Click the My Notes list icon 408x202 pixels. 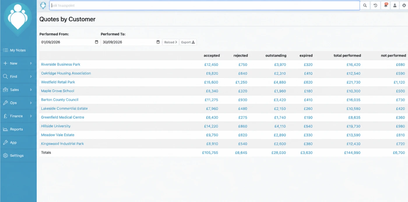[5, 50]
